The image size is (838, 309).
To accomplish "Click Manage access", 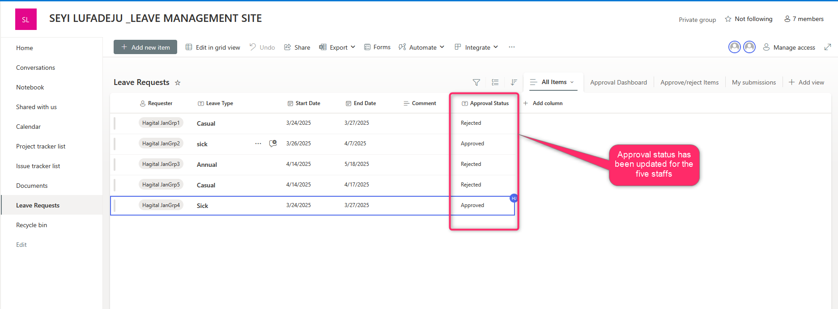I will 789,47.
